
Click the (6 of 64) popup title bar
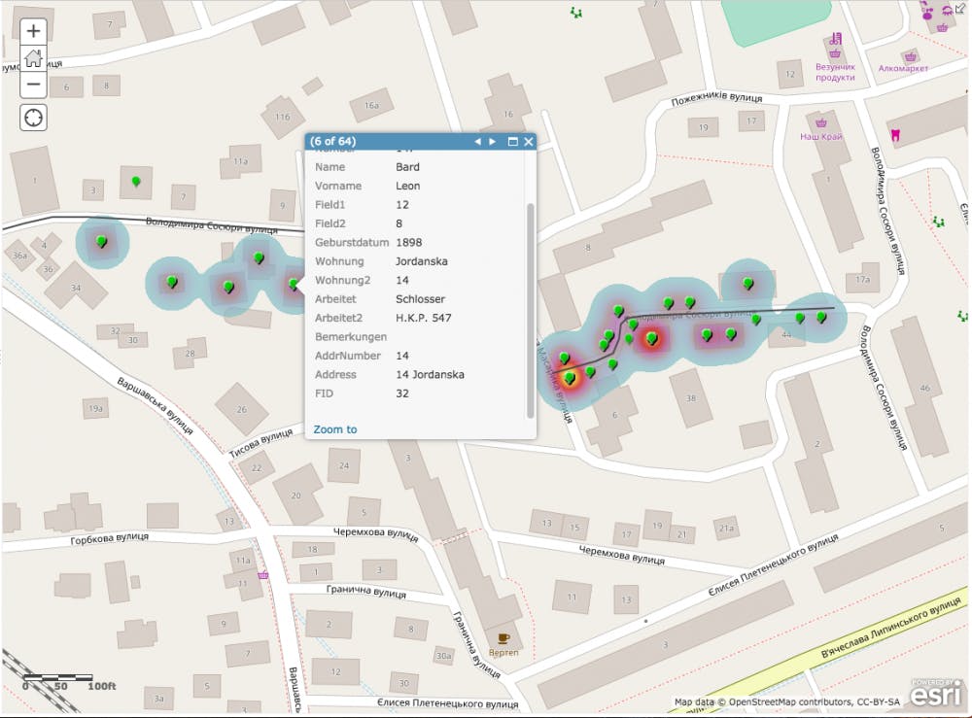click(x=389, y=141)
